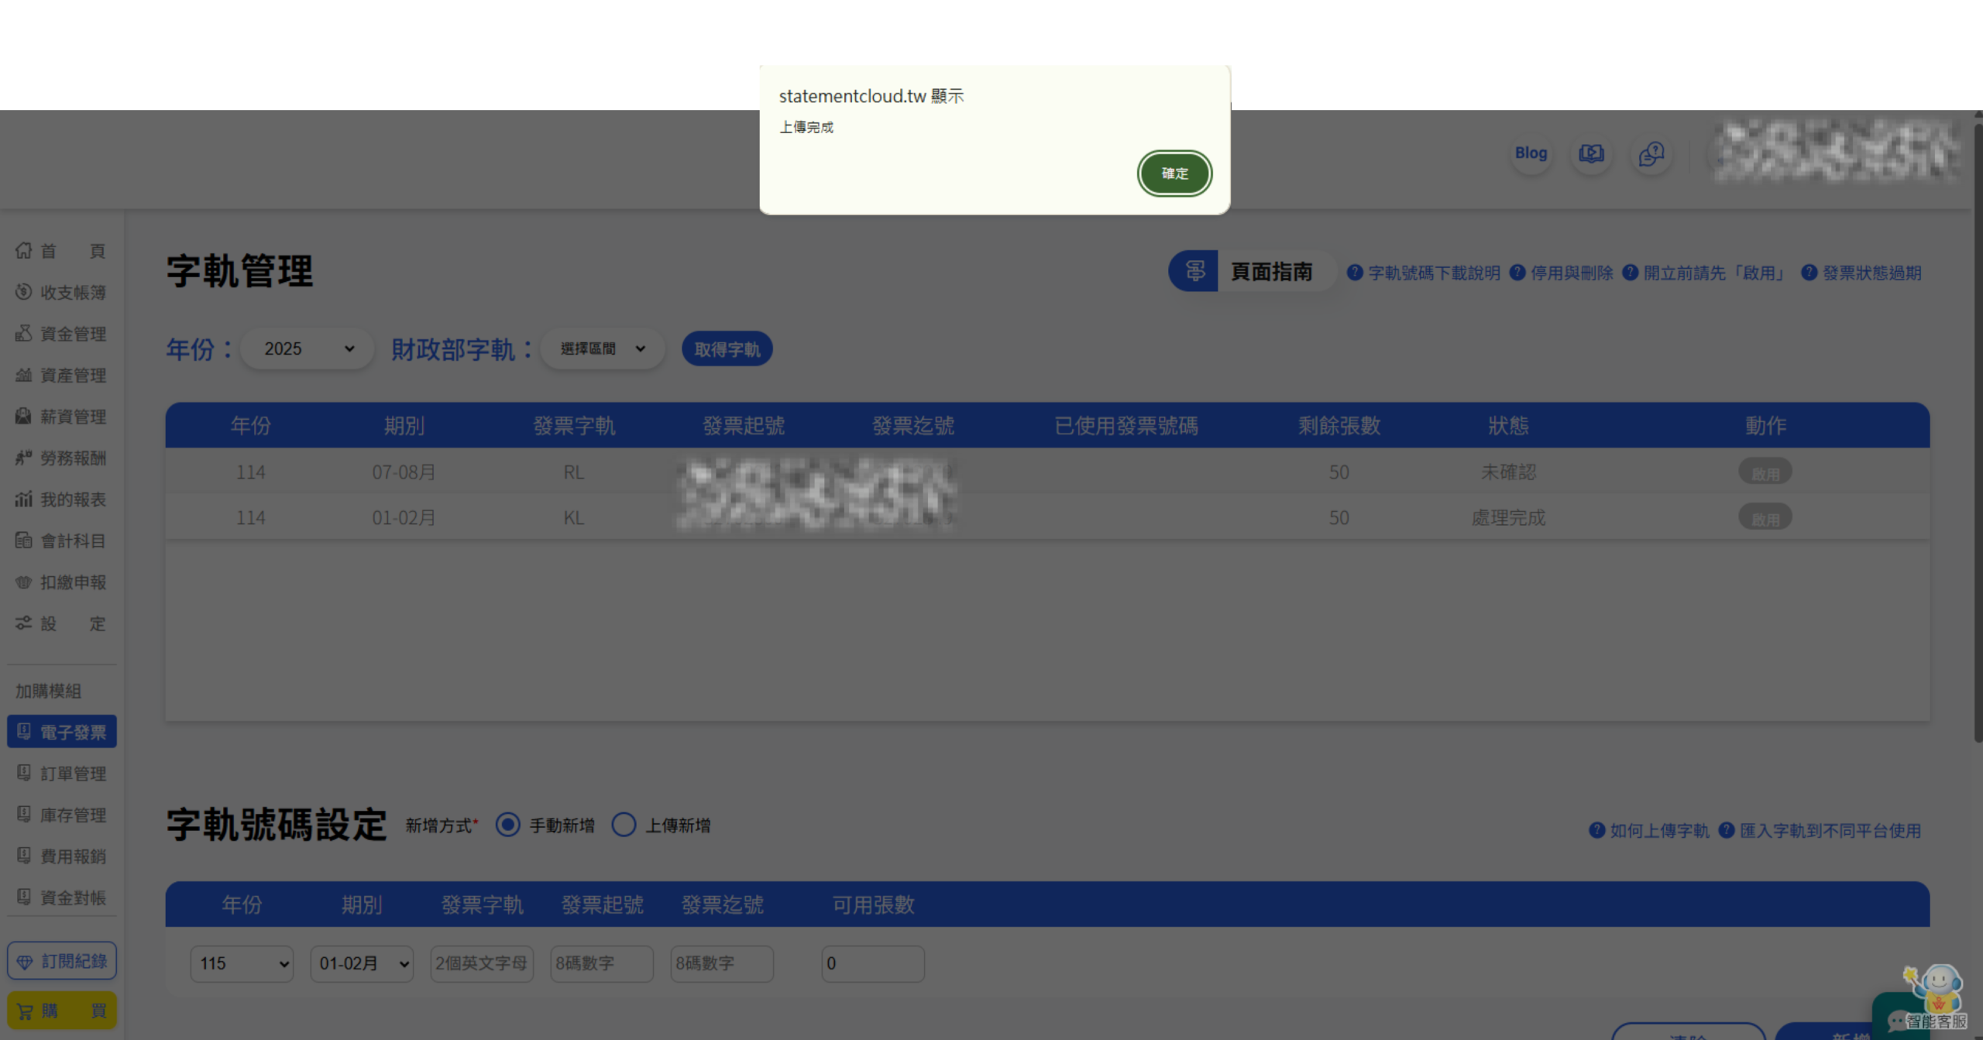Click the 訂單管理 icon in the sidebar

coord(24,773)
